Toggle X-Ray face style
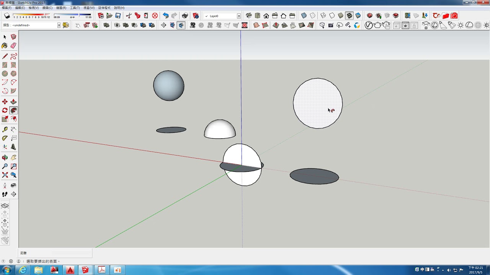The width and height of the screenshot is (490, 275). pyautogui.click(x=304, y=16)
